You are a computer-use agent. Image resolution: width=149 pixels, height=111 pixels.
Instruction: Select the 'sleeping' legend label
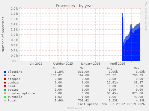(x=15, y=72)
